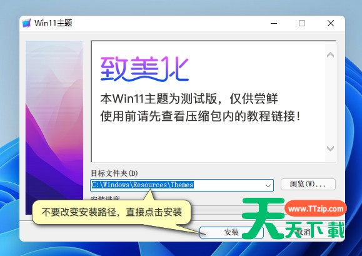Click the 安装 install button

[x=231, y=232]
